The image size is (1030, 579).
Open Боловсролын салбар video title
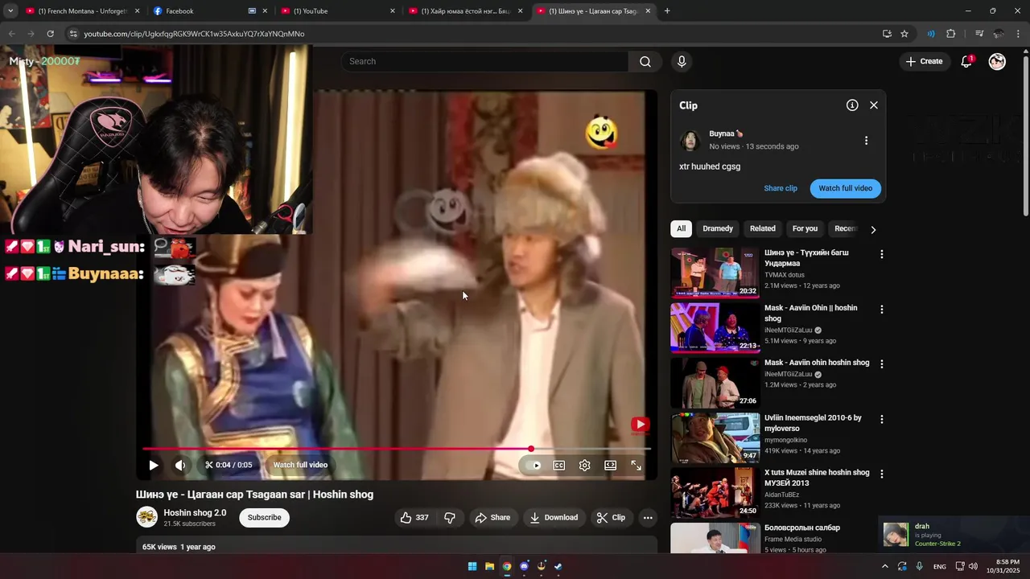802,528
